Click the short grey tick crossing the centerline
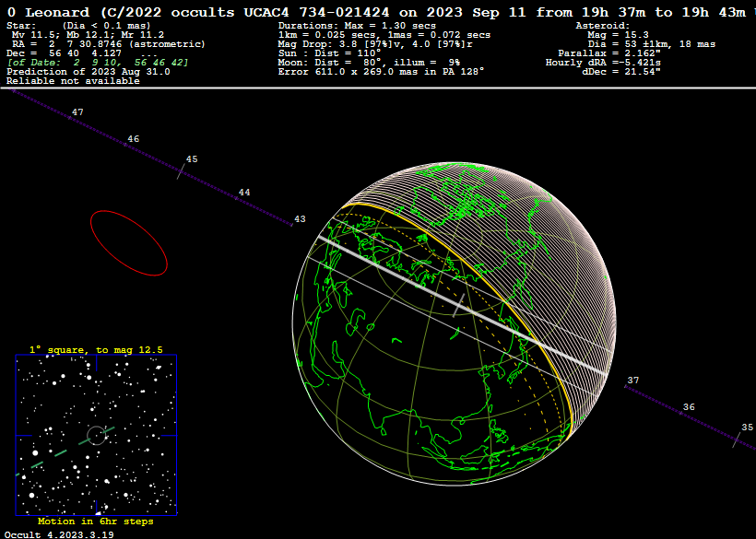This screenshot has height=539, width=756. 458,305
